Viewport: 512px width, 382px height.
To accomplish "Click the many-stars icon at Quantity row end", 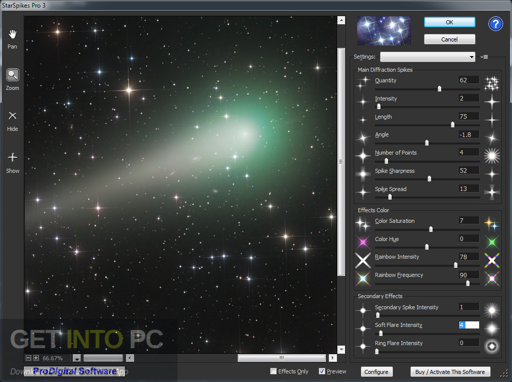I will click(x=492, y=83).
